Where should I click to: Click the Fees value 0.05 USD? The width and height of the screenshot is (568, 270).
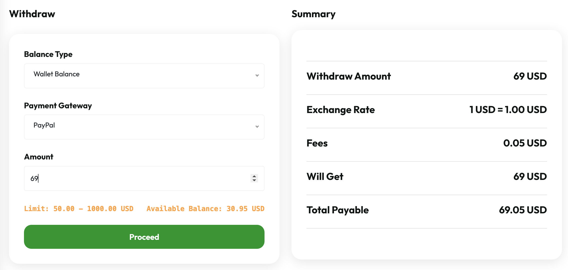click(x=525, y=143)
